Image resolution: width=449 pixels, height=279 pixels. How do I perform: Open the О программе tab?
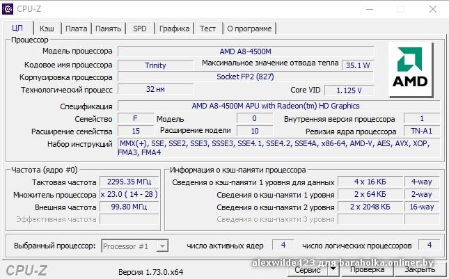[249, 29]
